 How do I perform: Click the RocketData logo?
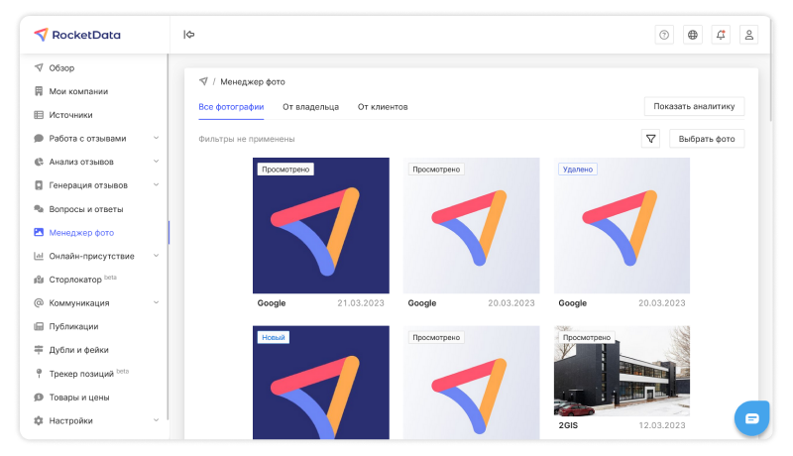coord(77,35)
